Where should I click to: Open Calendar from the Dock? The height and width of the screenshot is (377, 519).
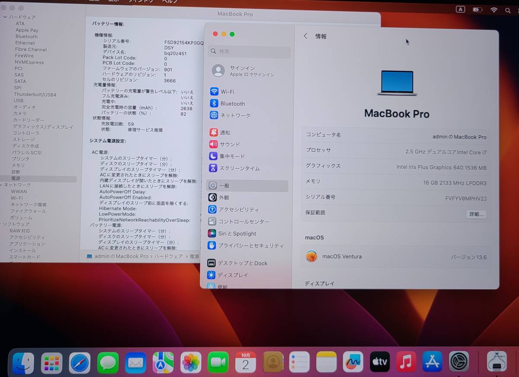pyautogui.click(x=246, y=362)
